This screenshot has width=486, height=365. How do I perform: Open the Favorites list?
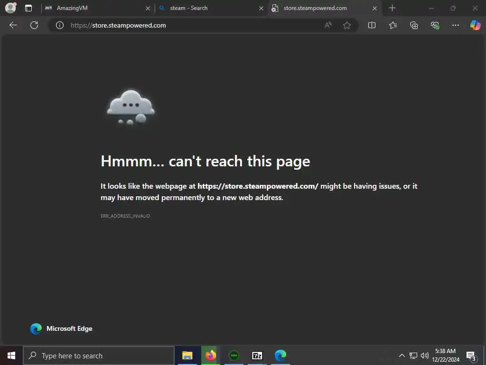393,25
